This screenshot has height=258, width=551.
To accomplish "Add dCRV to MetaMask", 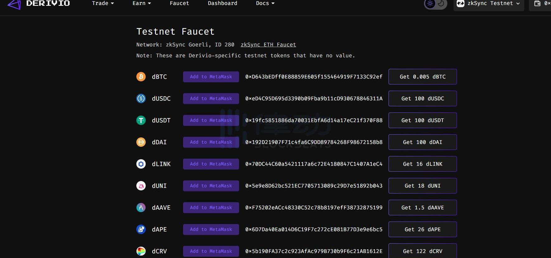I will (x=211, y=251).
